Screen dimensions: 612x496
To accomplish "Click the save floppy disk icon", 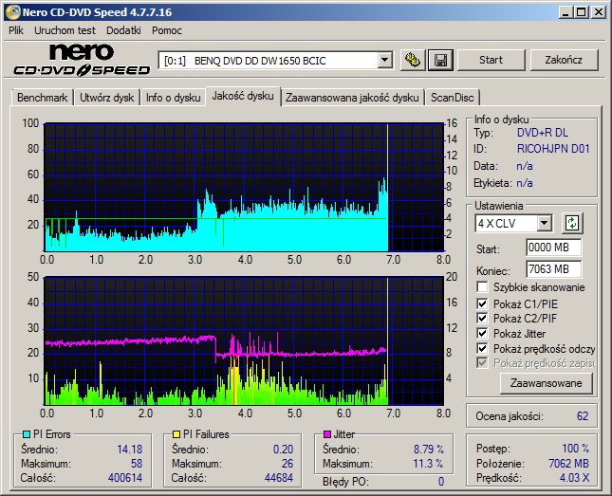I will point(440,60).
